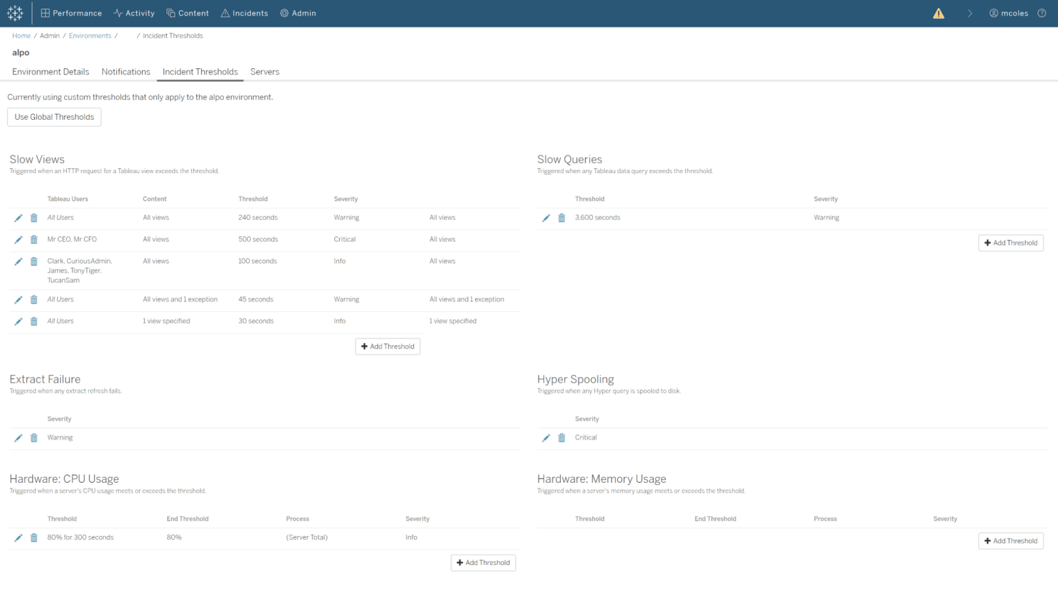Edit the Extract Failure Warning severity
This screenshot has width=1058, height=603.
point(18,438)
